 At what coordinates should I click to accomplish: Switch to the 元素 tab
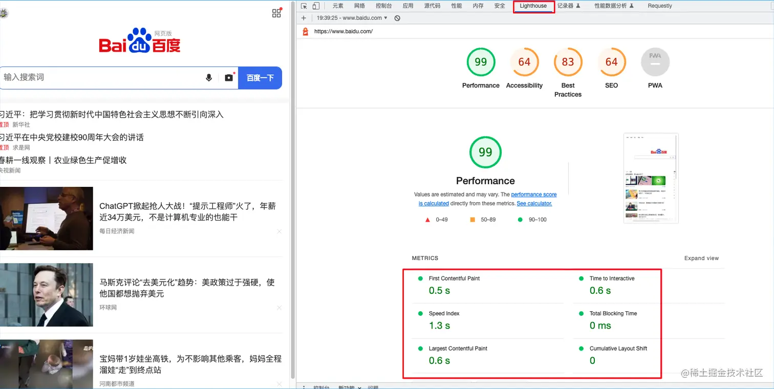click(x=338, y=6)
